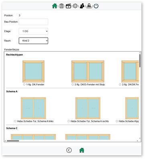Click the green home icon in bottom bar
This screenshot has width=145, height=159.
(x=82, y=150)
